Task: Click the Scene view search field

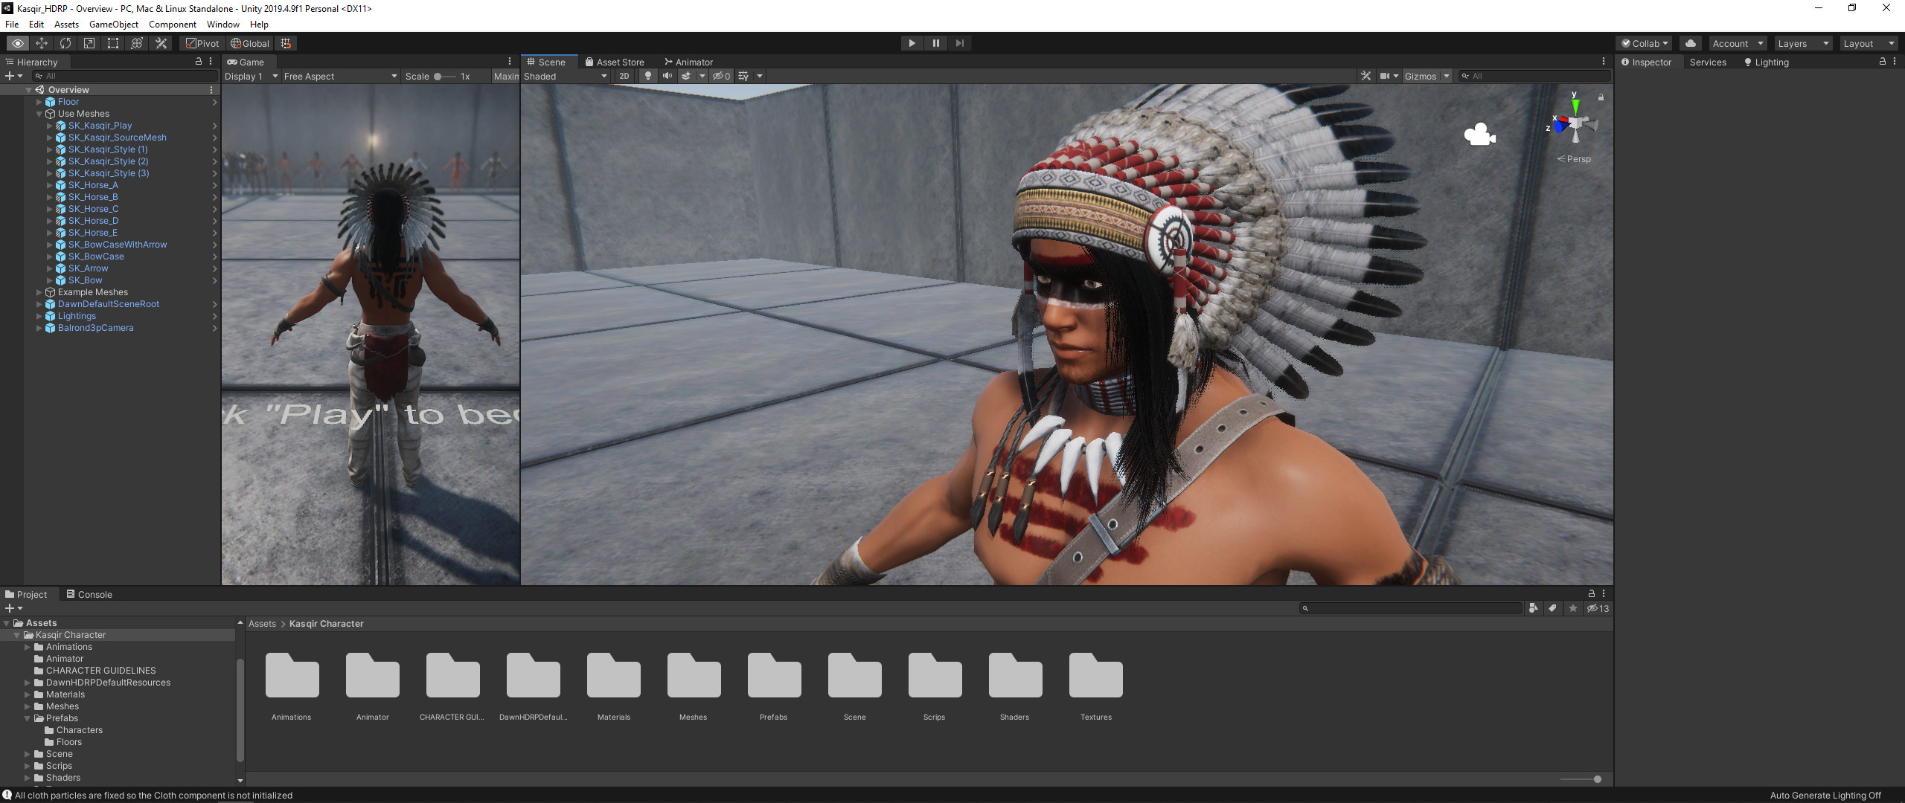Action: (1535, 76)
